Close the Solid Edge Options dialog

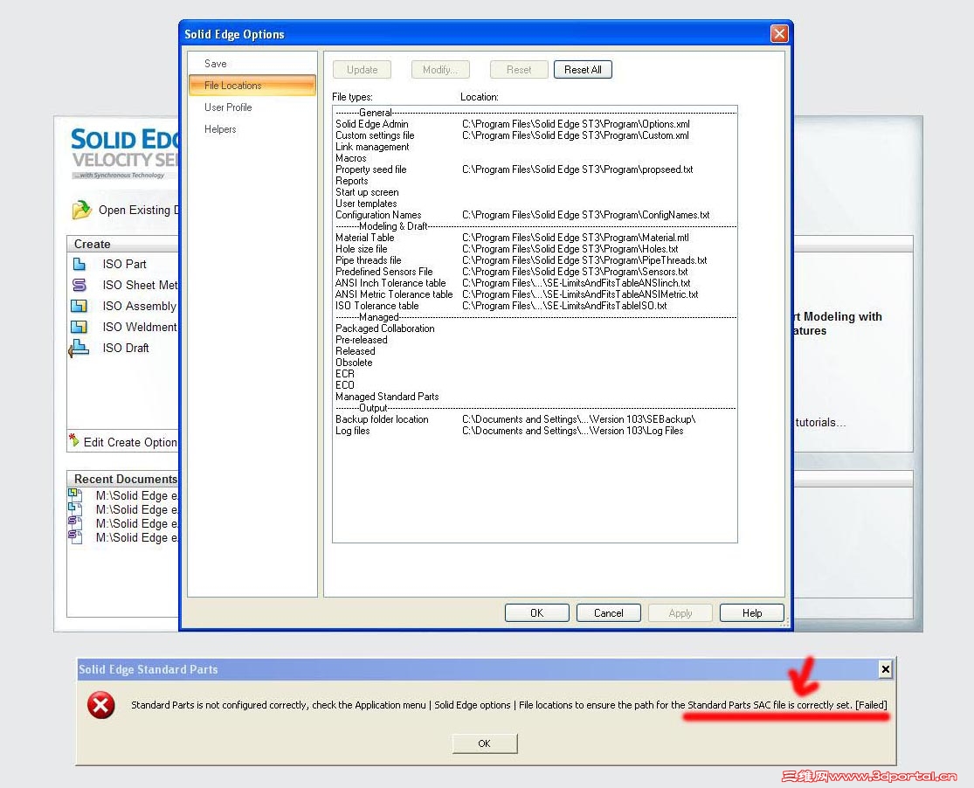pos(779,33)
